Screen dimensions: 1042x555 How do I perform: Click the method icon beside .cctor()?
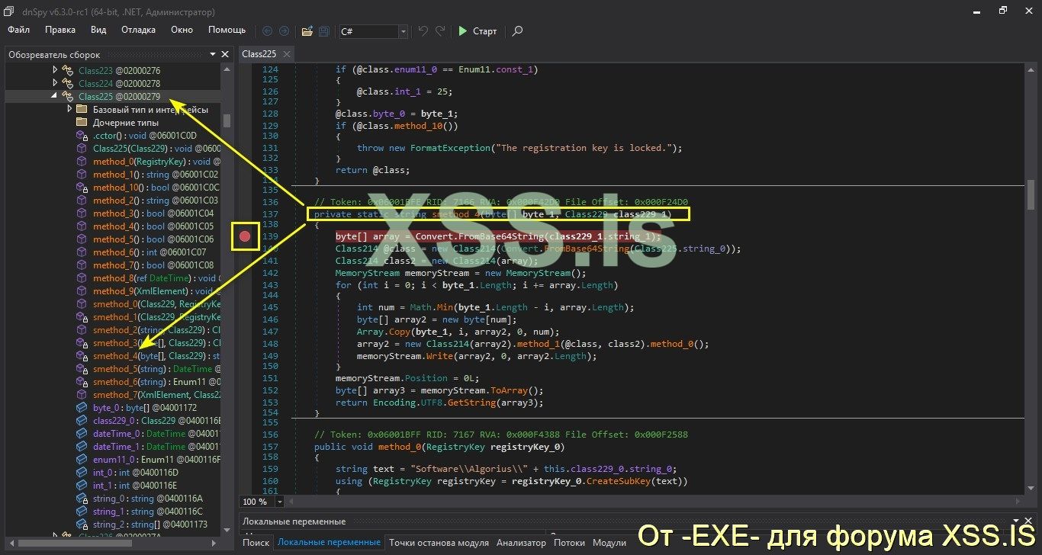point(82,136)
